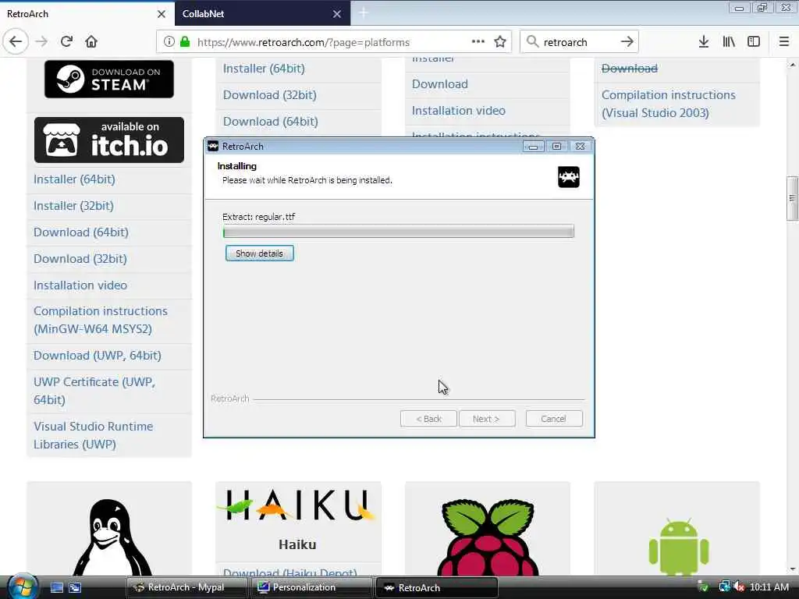This screenshot has width=799, height=599.
Task: Click the page vertical scrollbar thumb
Action: click(x=792, y=198)
